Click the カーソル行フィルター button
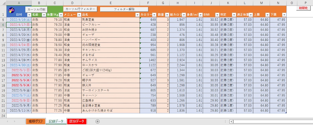 (80, 9)
